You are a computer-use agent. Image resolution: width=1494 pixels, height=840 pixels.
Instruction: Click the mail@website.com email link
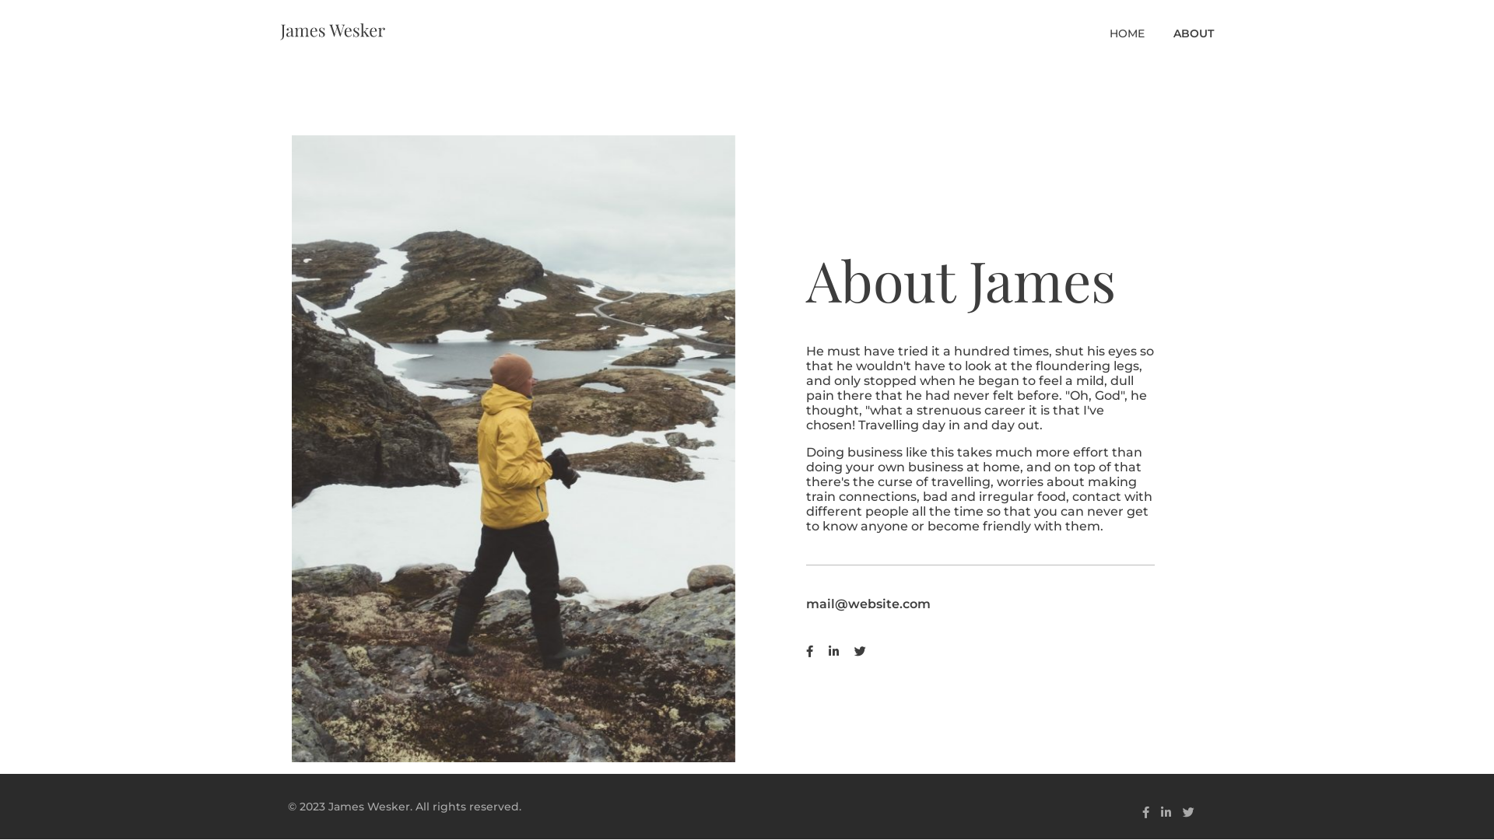pos(868,604)
